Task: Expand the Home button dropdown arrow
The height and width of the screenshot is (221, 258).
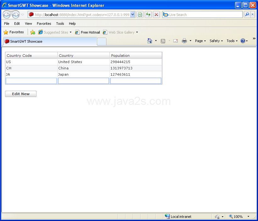Action: pos(156,41)
